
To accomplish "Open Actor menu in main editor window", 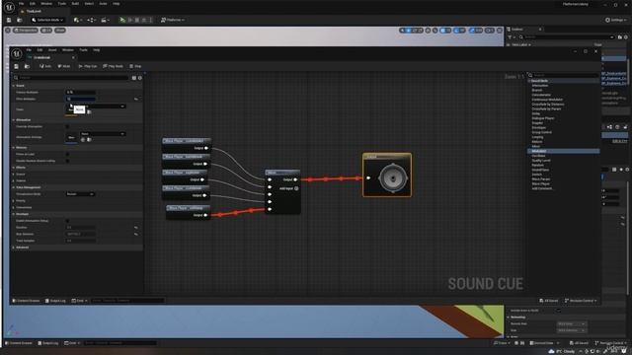I will pos(103,4).
